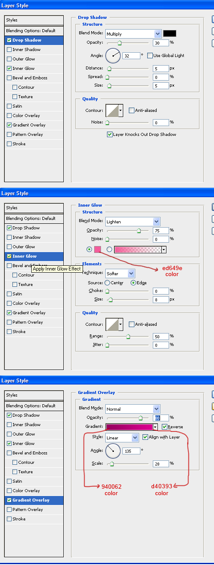
Task: Enable Inner Shadow checkbox in the Drop Shadow dialog
Action: click(9, 50)
